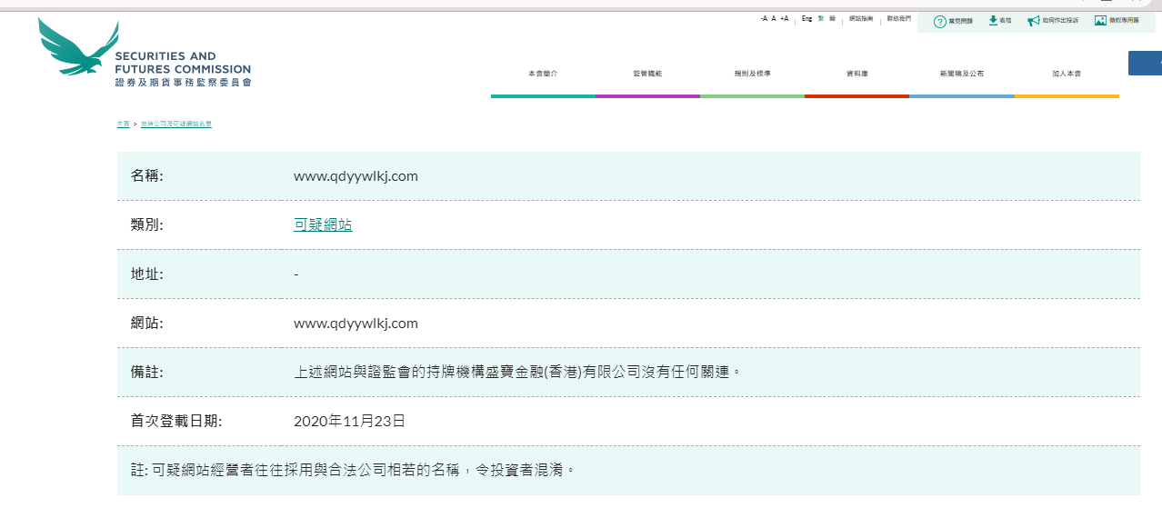
Task: Expand the 規則及標準 menu
Action: (x=752, y=74)
